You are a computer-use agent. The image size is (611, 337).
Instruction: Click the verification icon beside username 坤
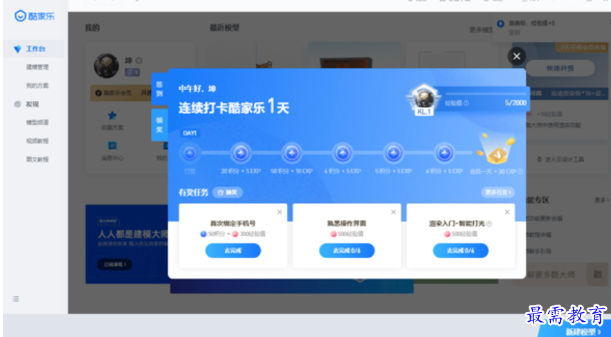[138, 61]
